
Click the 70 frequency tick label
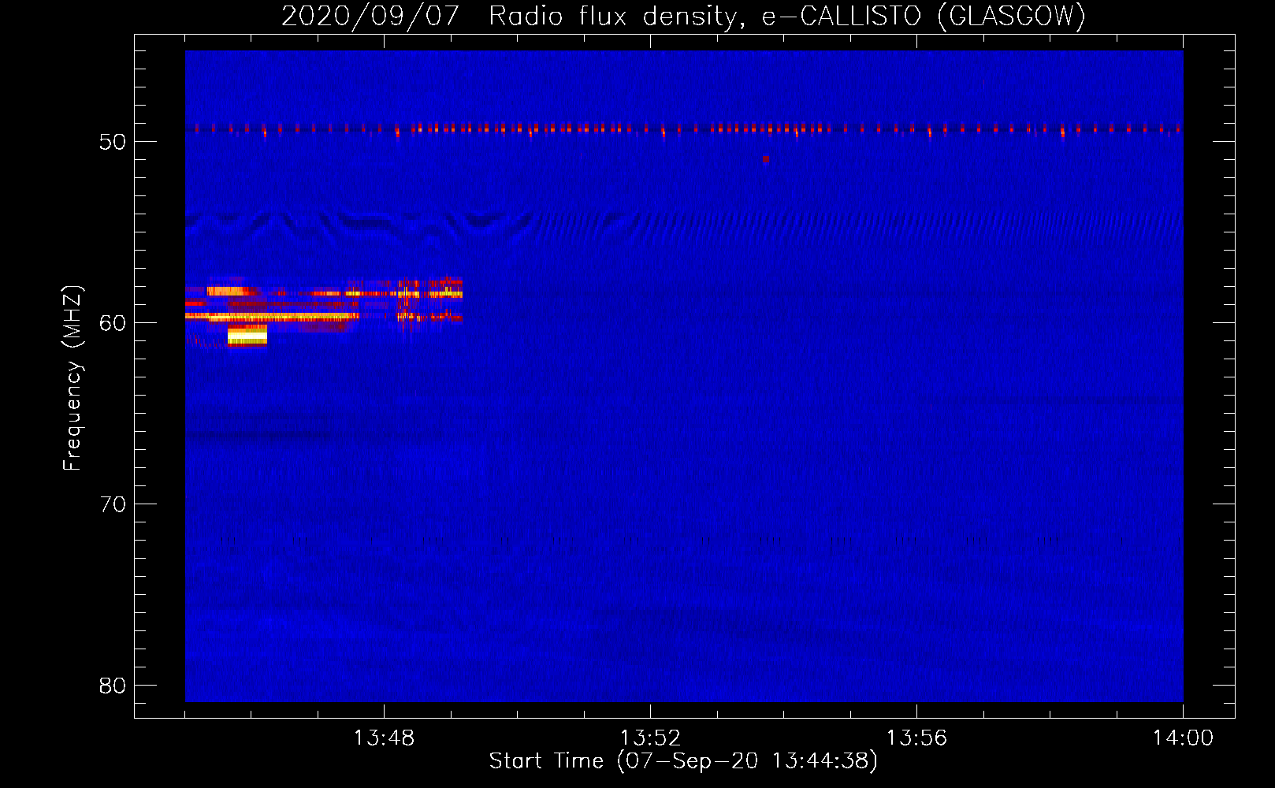(x=113, y=504)
